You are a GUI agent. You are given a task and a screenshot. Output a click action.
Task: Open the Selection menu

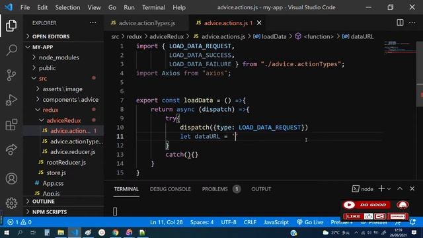pyautogui.click(x=67, y=7)
